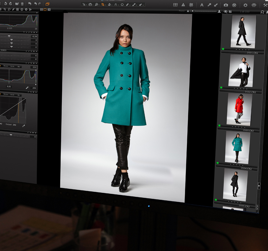Select the Blu channel in levels panel
This screenshot has width=268, height=251.
pyautogui.click(x=19, y=67)
